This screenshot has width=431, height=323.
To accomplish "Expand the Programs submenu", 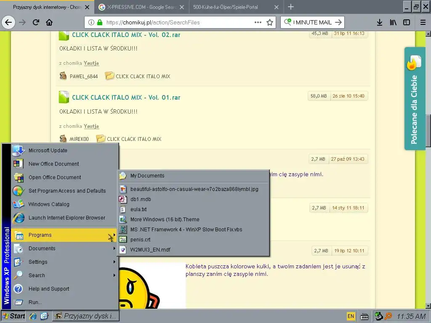I will [65, 235].
